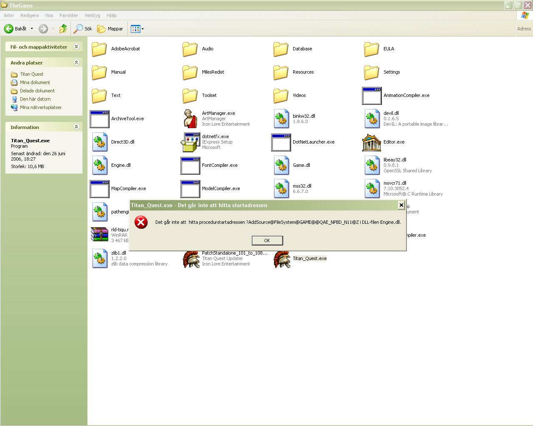Image resolution: width=533 pixels, height=426 pixels.
Task: Collapse the Information panel
Action: coord(77,127)
